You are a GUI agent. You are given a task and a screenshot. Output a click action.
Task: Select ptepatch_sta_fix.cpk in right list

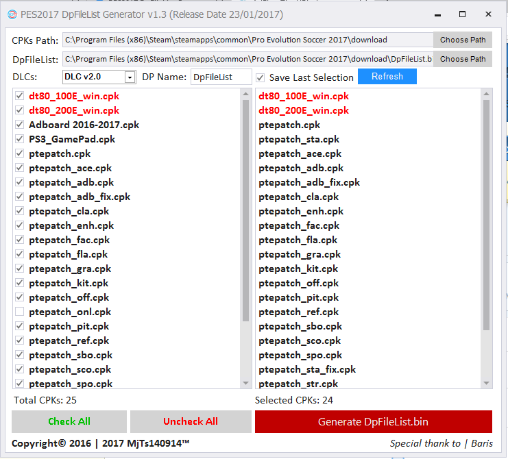point(307,369)
